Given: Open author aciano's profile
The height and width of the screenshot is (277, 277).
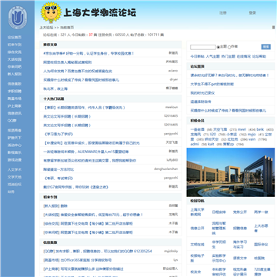Looking at the screenshot, I should pos(173,71).
